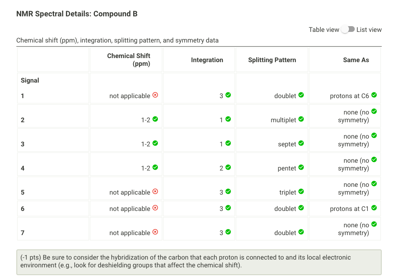
Task: Select the Signal 4 row label
Action: click(22, 168)
